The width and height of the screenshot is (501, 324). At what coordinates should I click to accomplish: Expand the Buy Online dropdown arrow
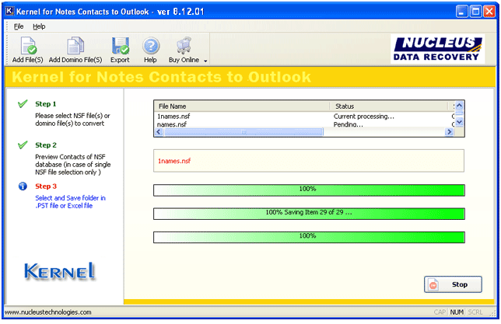coord(205,61)
